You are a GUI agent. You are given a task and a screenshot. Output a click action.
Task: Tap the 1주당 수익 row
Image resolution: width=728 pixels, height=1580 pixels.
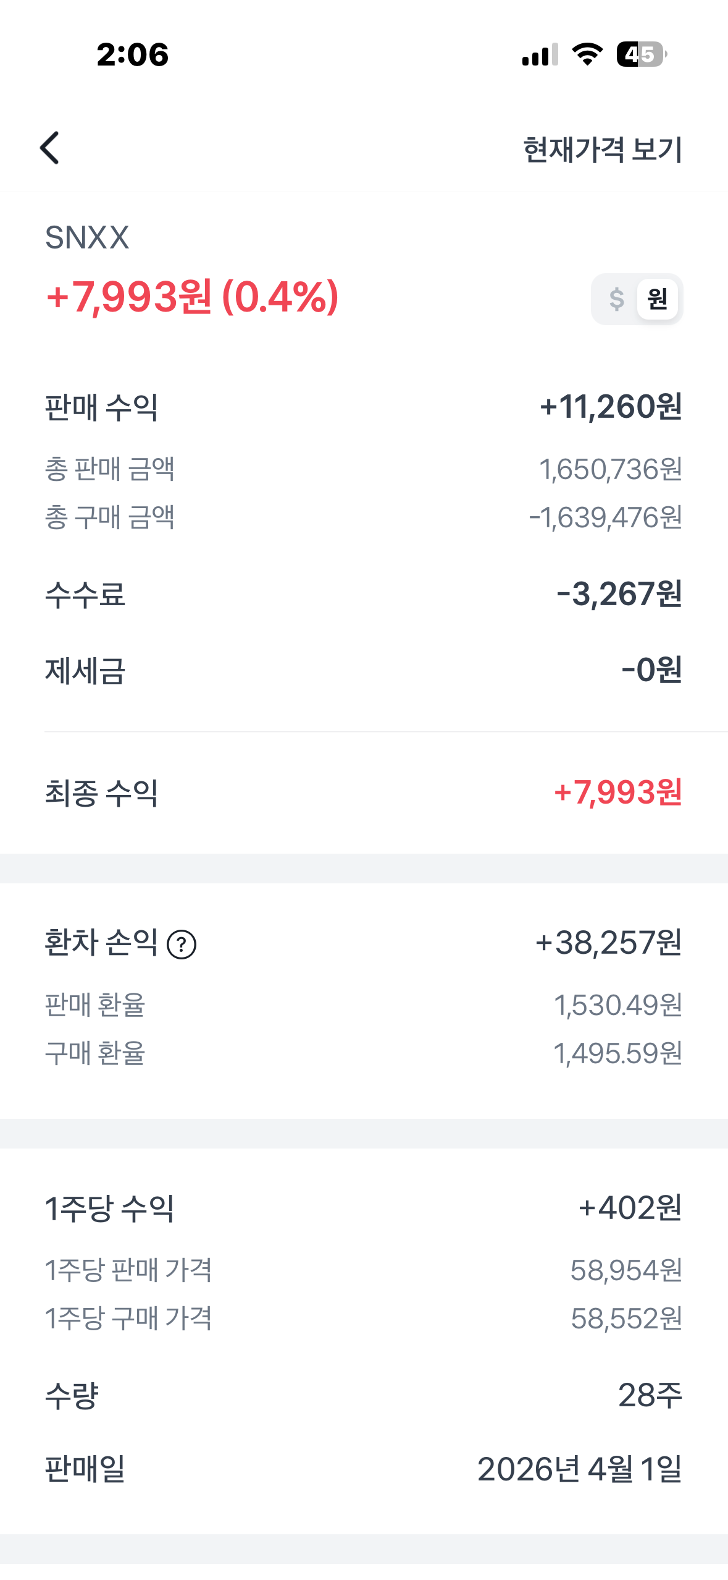click(363, 1208)
